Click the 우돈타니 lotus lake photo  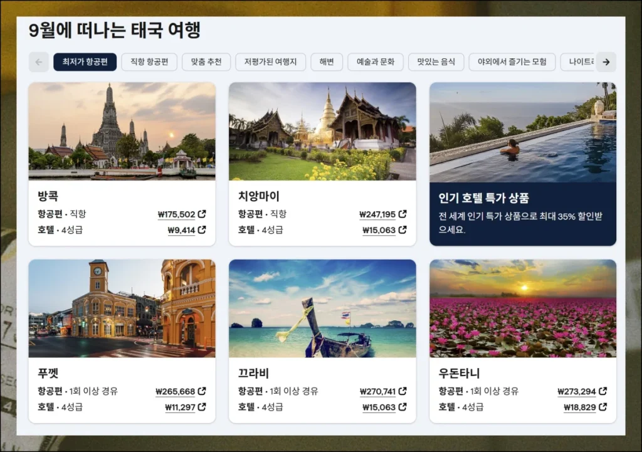pos(524,308)
